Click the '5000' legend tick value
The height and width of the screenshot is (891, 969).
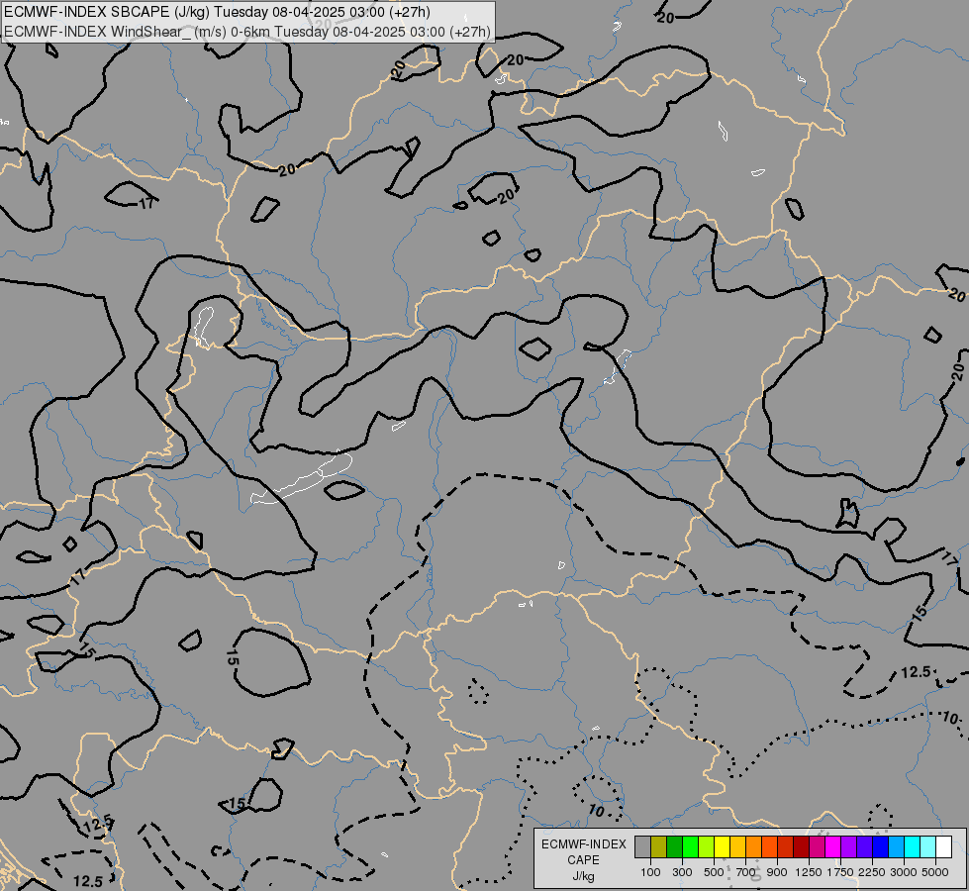935,872
